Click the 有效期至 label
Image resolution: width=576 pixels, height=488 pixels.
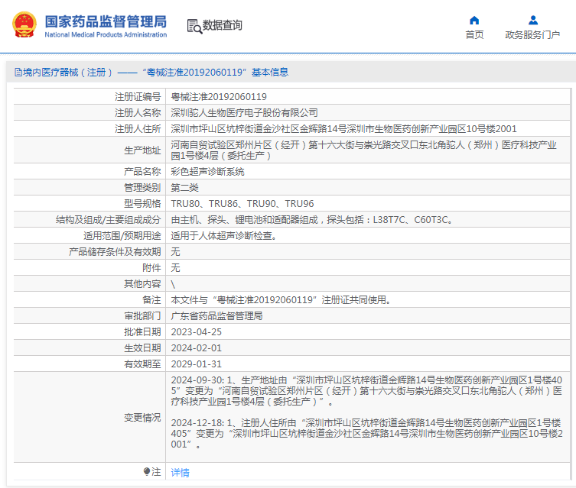click(142, 364)
